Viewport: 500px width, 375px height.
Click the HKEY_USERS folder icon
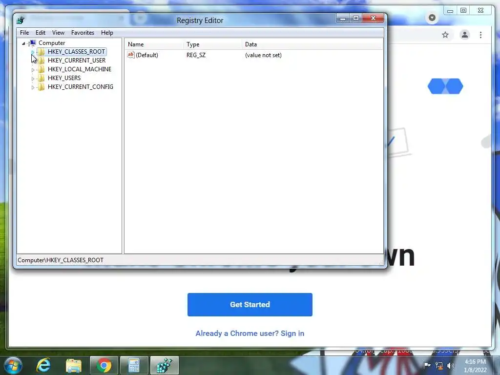[41, 78]
